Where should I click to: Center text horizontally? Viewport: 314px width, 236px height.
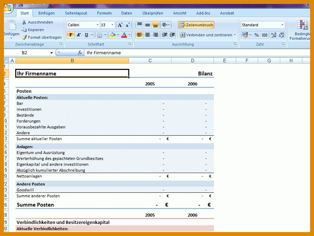148,35
